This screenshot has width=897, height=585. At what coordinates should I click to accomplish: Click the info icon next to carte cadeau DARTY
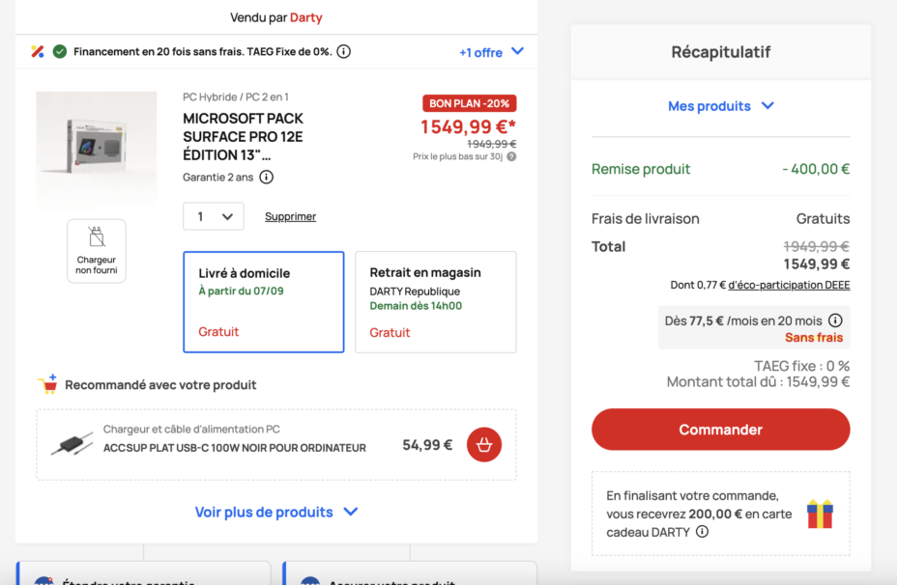[702, 532]
